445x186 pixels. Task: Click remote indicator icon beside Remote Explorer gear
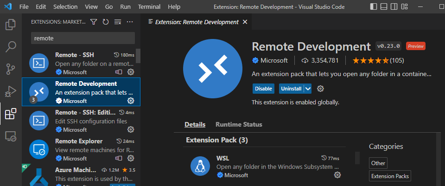point(119,158)
